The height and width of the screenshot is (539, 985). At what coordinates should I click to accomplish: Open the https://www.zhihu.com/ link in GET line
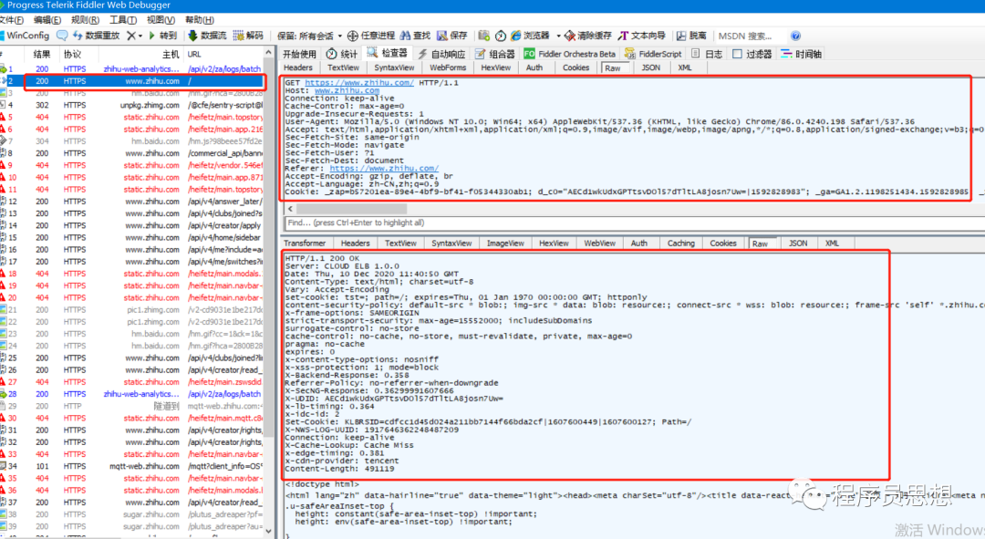point(358,83)
